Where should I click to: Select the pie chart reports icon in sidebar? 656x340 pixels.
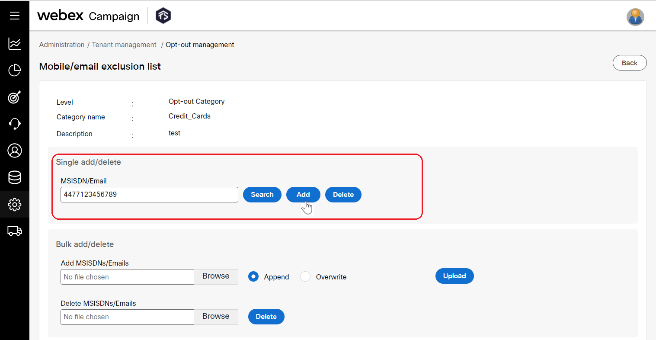pyautogui.click(x=14, y=70)
